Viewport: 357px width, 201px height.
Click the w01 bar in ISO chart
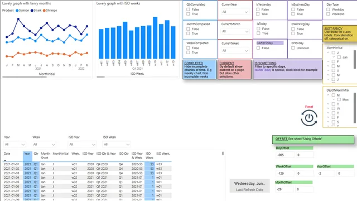pos(101,44)
